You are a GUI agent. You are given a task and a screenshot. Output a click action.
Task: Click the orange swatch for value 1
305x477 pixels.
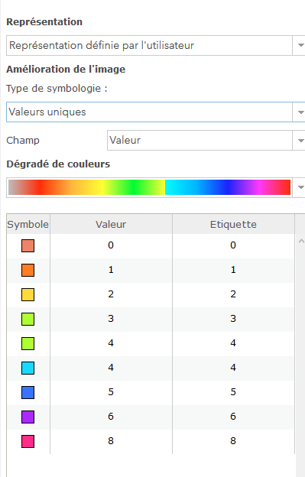[x=28, y=270]
